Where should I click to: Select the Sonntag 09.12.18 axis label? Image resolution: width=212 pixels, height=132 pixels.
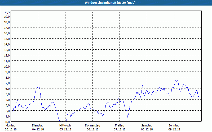pyautogui.click(x=174, y=128)
